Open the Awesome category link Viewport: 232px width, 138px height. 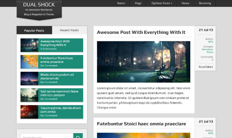[x=208, y=49]
